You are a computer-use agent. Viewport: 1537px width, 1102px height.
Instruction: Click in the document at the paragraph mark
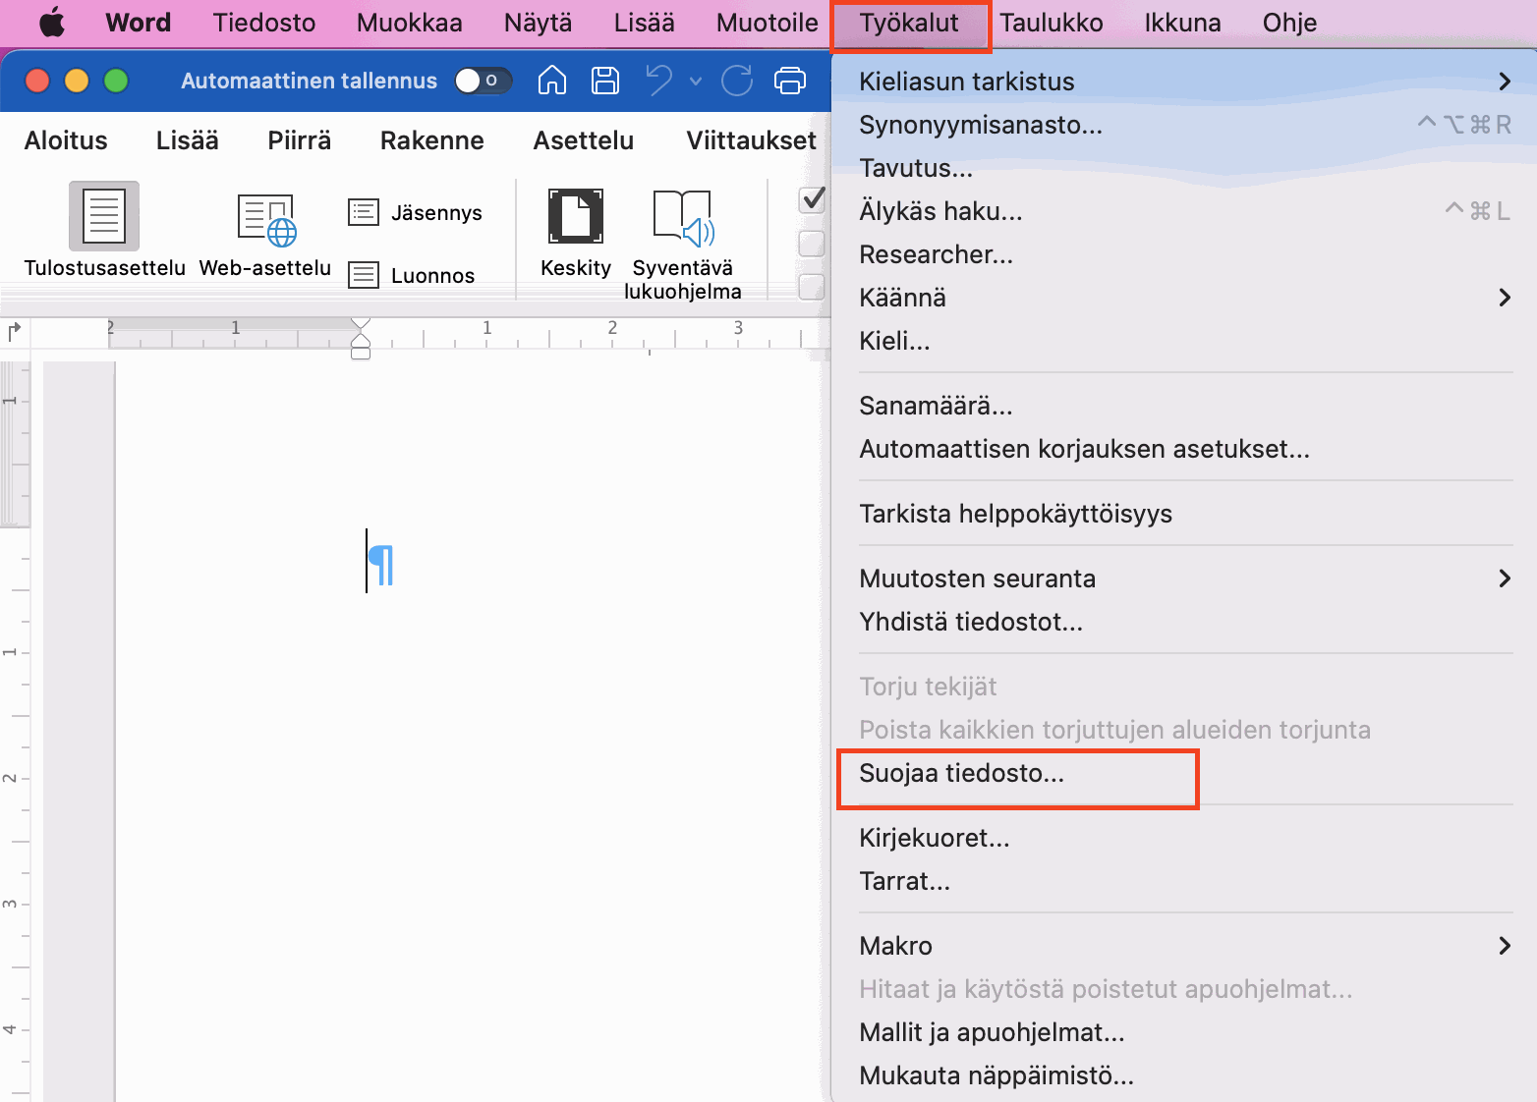click(x=380, y=564)
